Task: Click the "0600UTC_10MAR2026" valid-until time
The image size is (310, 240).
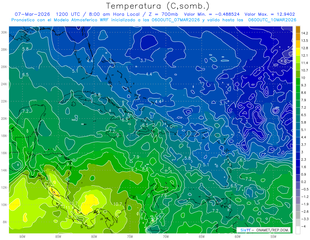Action: coord(272,20)
